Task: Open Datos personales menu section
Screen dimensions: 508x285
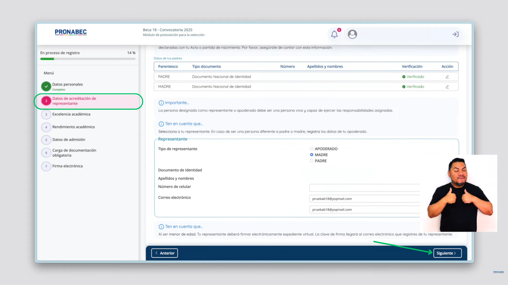Action: click(67, 84)
